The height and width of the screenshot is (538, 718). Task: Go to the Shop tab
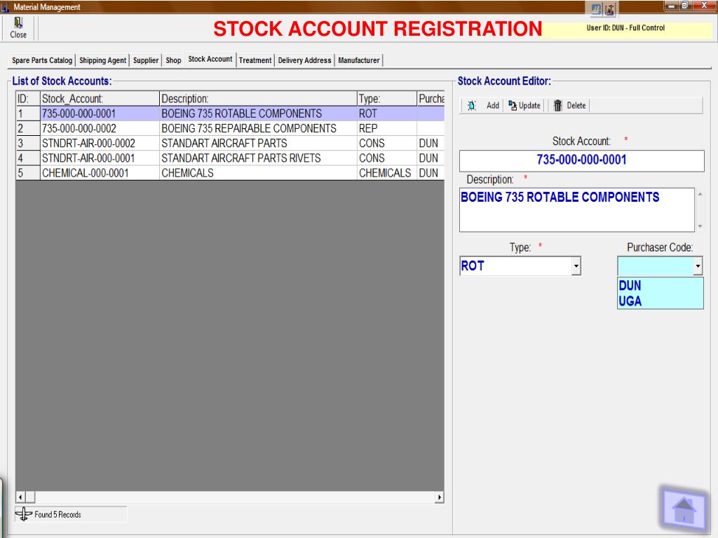(x=174, y=60)
